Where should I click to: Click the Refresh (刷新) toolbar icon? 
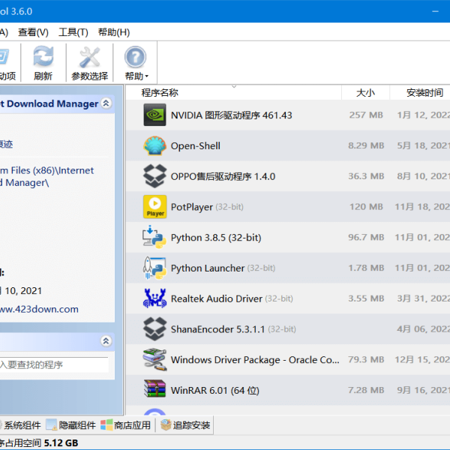(x=43, y=56)
